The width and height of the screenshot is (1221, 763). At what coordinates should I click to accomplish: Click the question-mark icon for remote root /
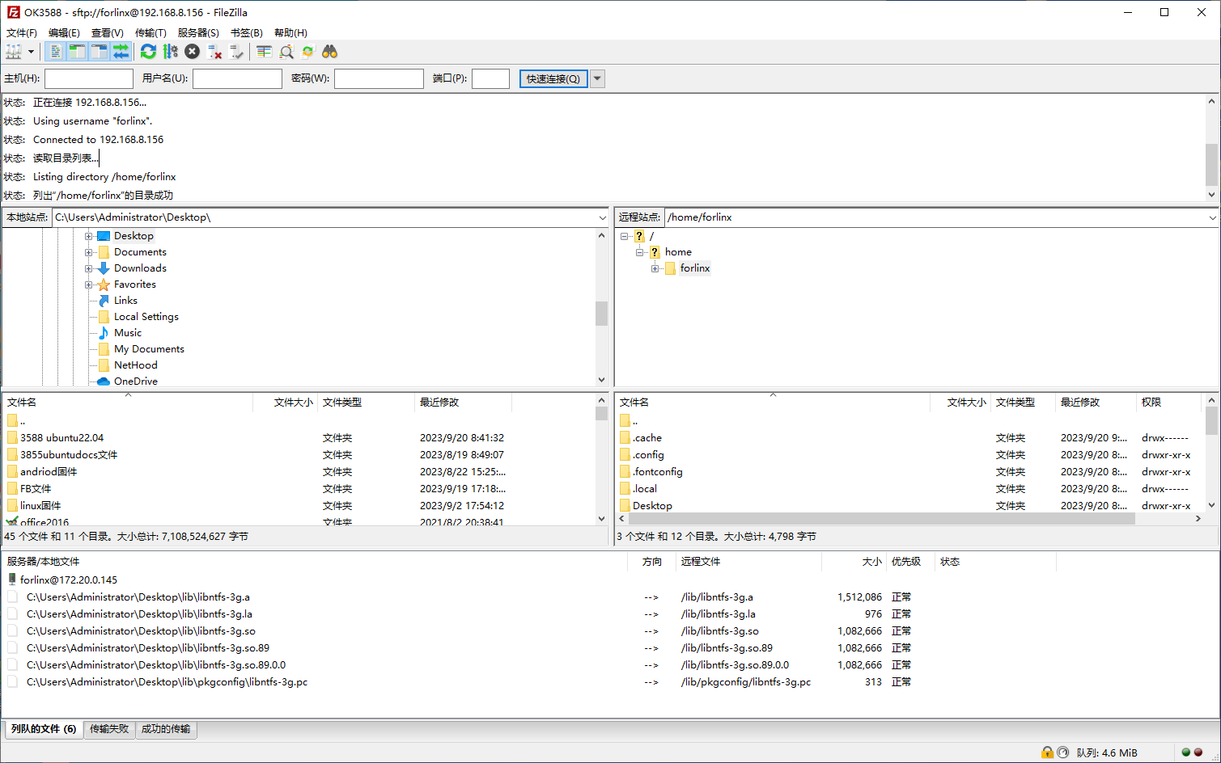[639, 236]
